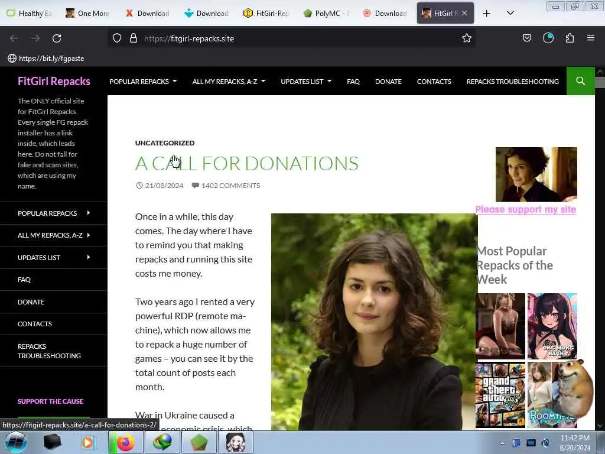
Task: Expand All My Repacks A-Z top dropdown
Action: 229,82
